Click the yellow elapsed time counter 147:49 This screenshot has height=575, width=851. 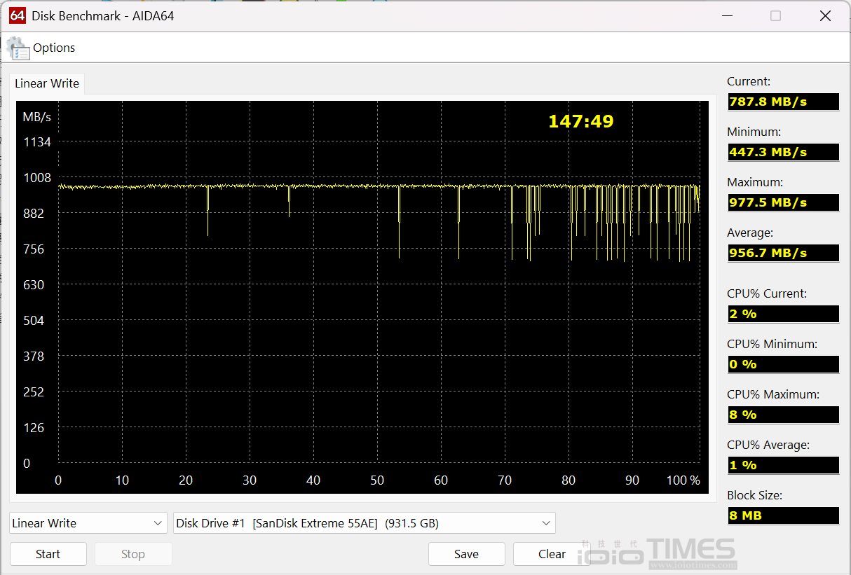[581, 120]
